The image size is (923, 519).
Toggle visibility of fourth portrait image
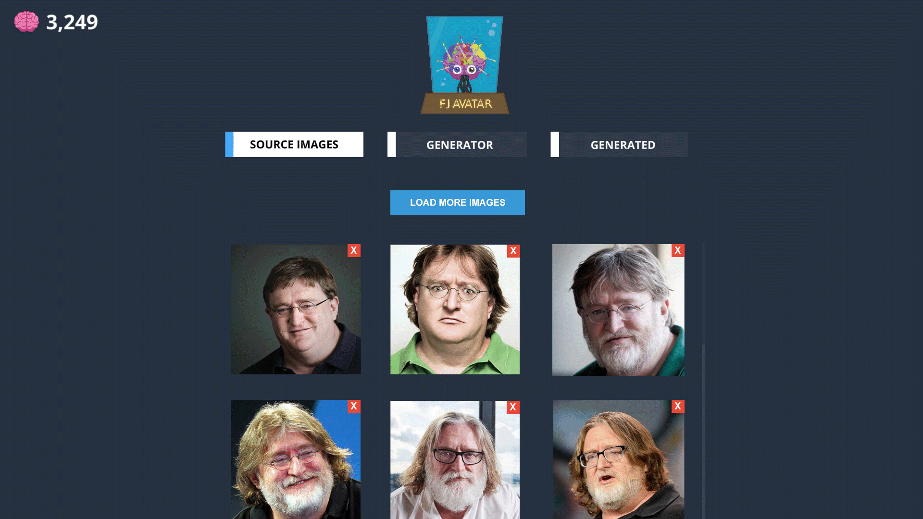353,406
